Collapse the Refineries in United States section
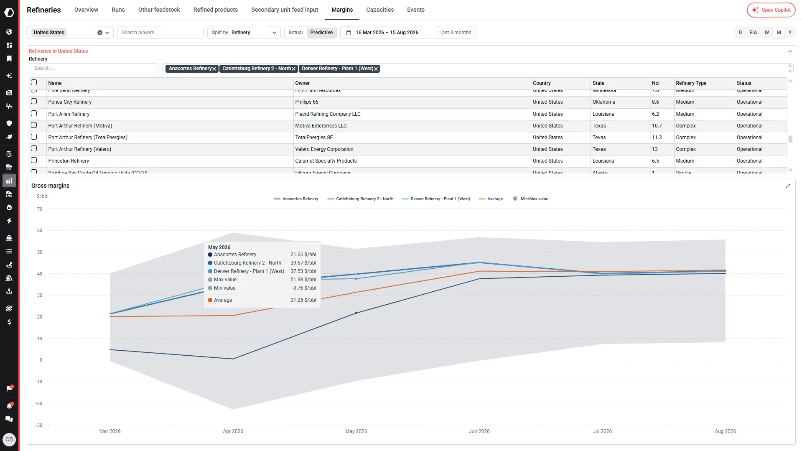 (790, 51)
